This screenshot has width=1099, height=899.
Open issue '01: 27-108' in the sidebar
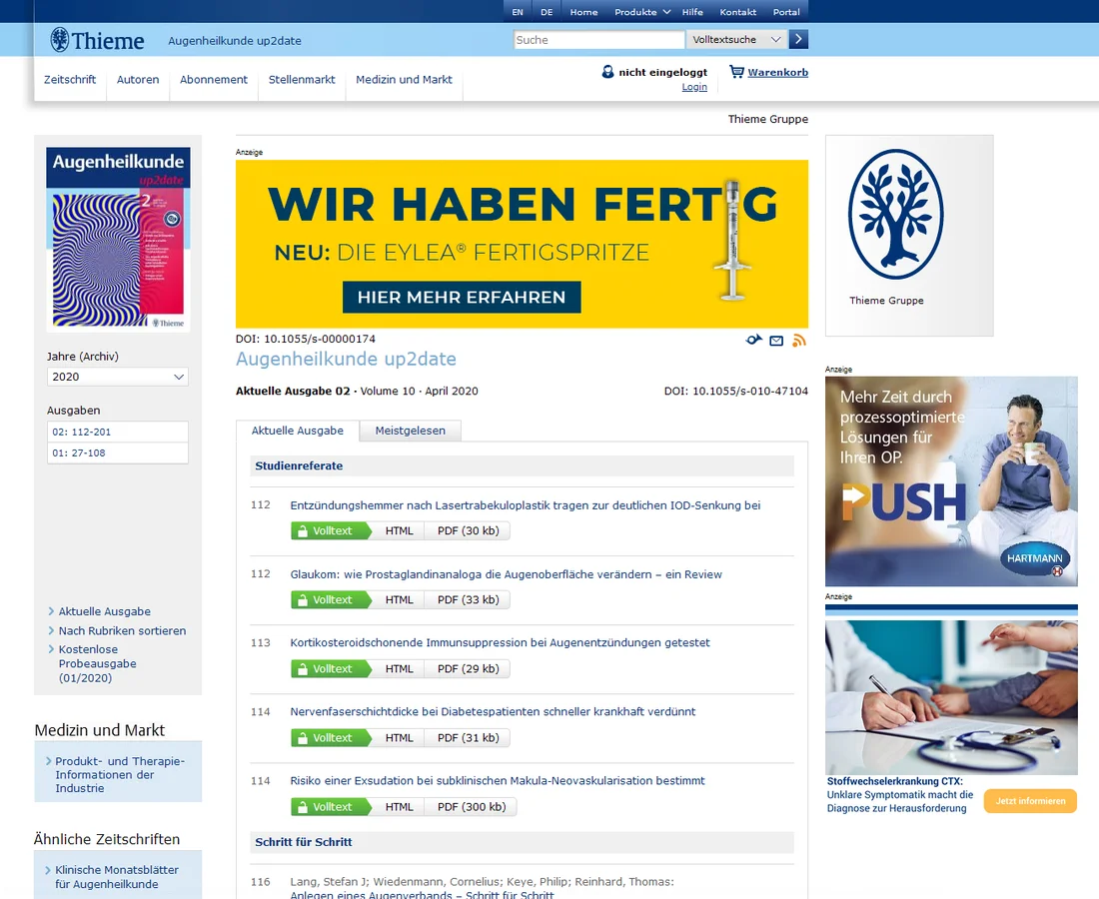tap(118, 453)
